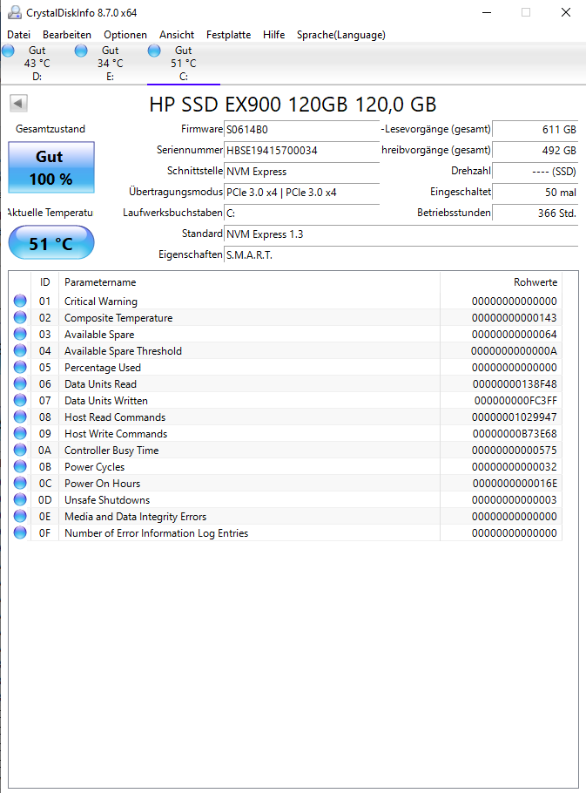Click the previous disk arrow button
586x793 pixels.
18,104
